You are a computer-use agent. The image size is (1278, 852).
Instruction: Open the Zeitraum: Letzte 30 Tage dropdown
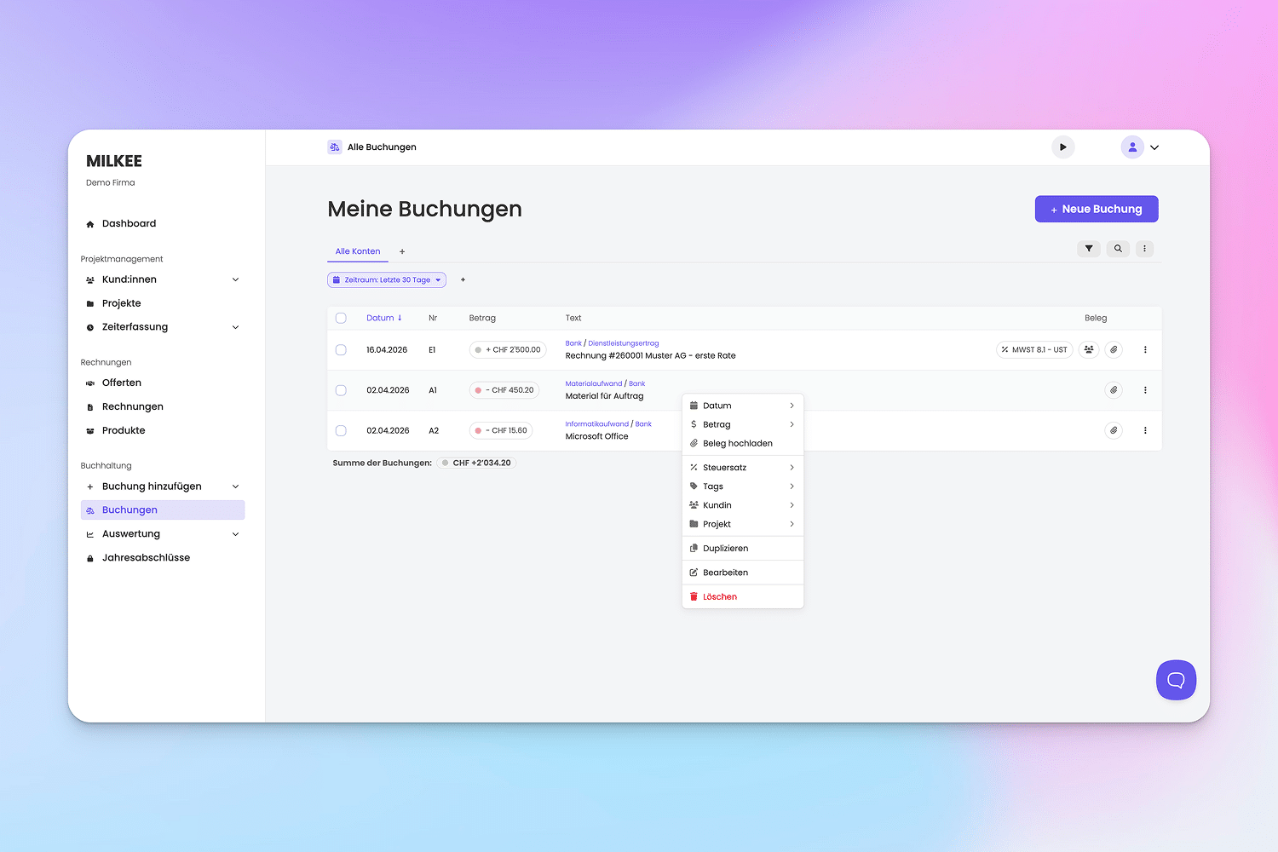point(387,279)
